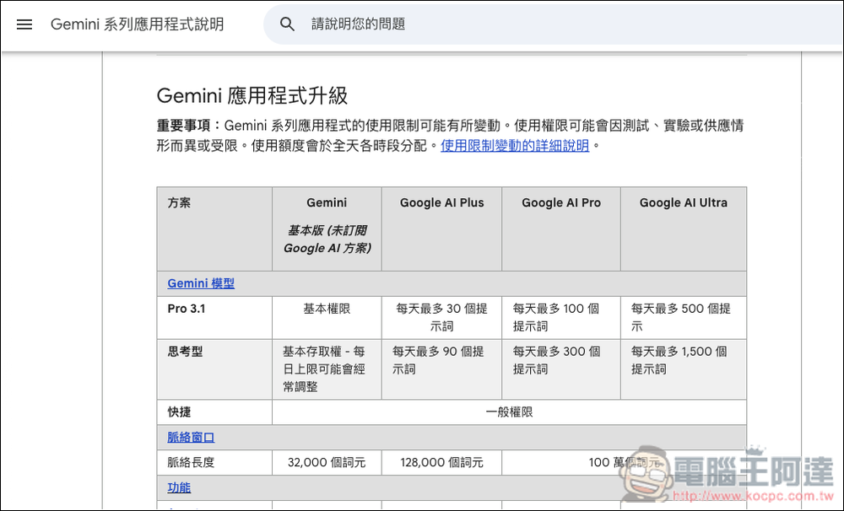Click the 快捷 row label

pyautogui.click(x=179, y=412)
